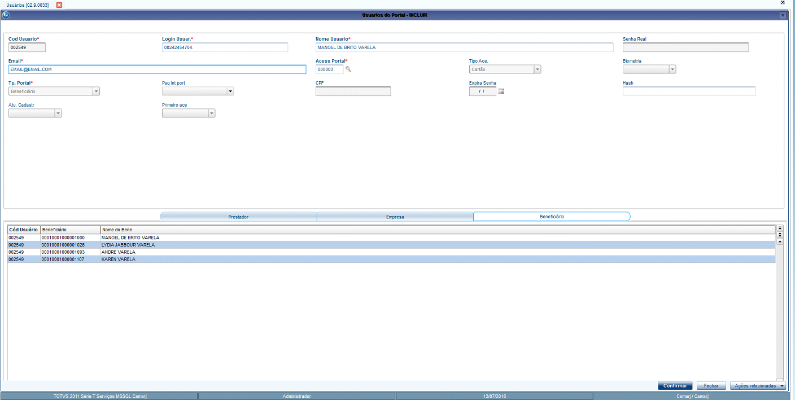Switch to the Empresa tab
Screen dimensions: 795x400
395,217
